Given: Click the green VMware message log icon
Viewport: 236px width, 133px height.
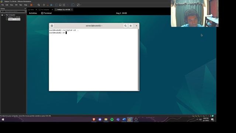Looking at the screenshot, I should click(x=213, y=116).
